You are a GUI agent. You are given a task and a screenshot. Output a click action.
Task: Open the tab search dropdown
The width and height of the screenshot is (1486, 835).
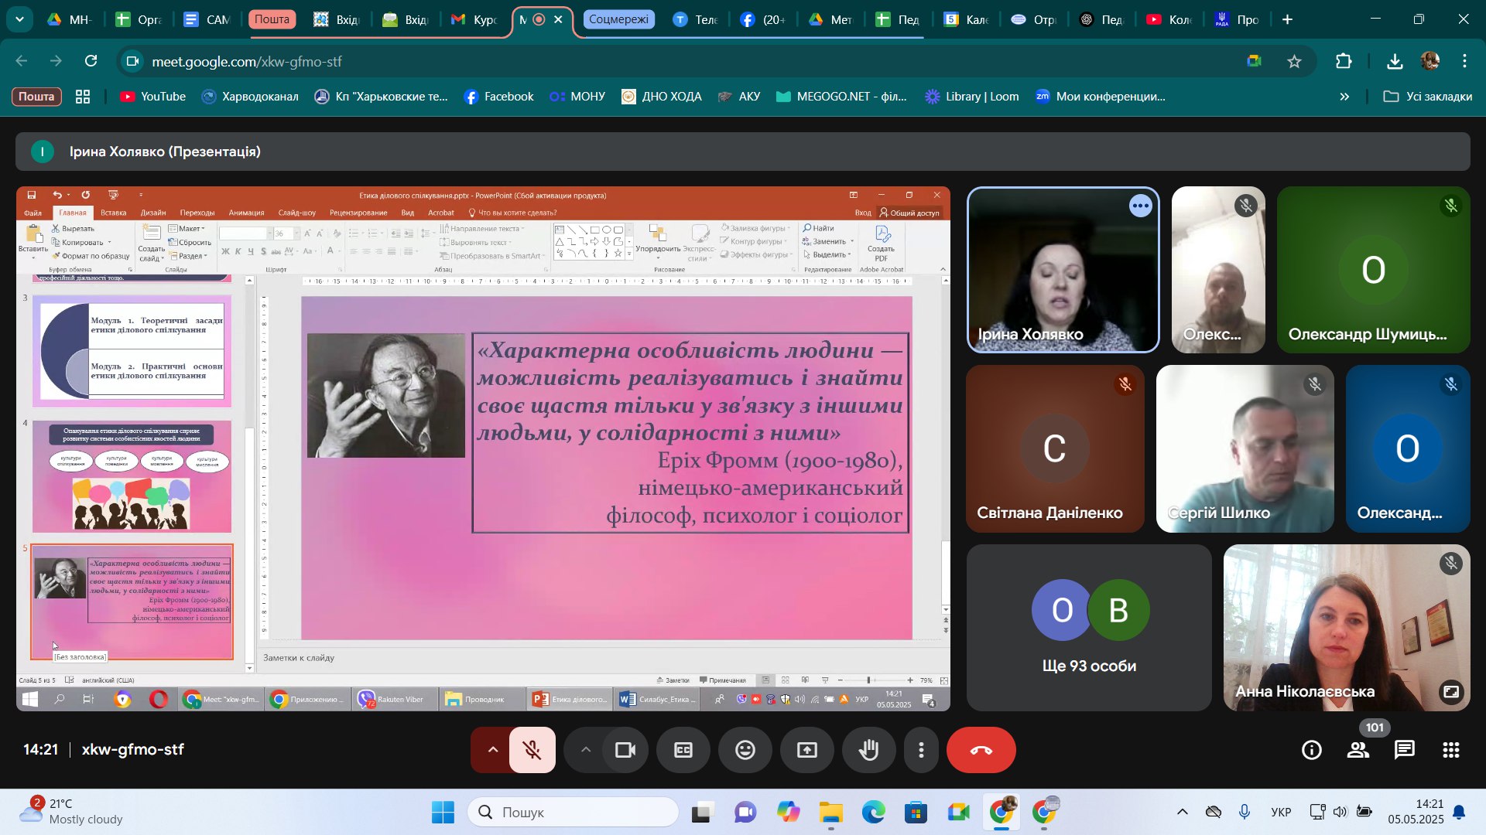(x=19, y=19)
